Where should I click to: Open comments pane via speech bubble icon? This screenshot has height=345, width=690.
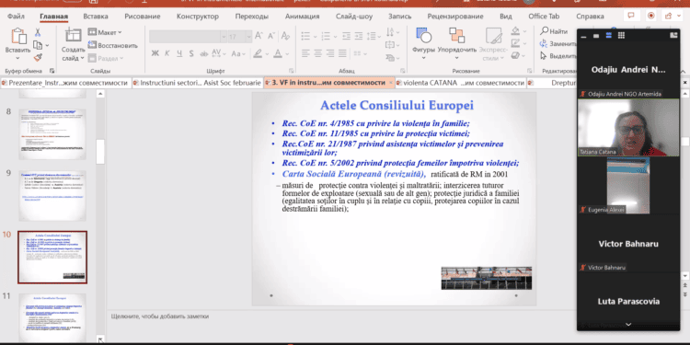(631, 16)
